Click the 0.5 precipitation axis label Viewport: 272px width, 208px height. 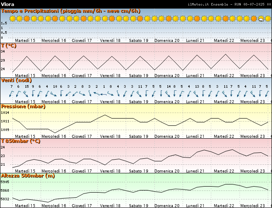tap(4, 33)
